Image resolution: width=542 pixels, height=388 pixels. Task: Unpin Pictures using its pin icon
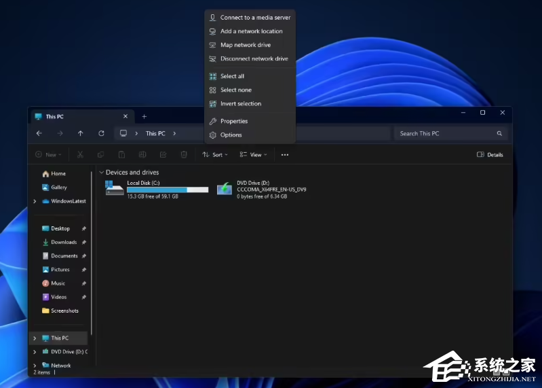pos(83,270)
